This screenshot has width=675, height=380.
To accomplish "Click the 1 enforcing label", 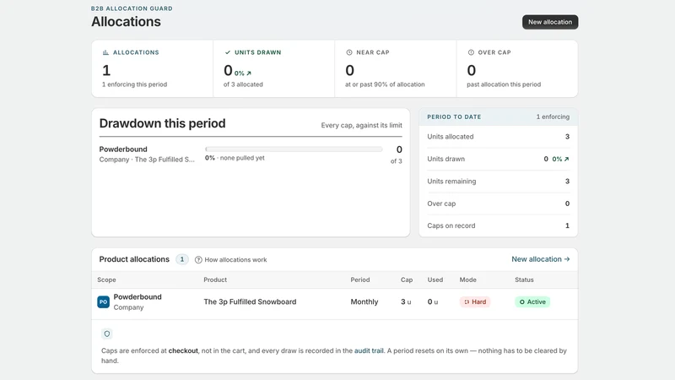I will point(553,117).
